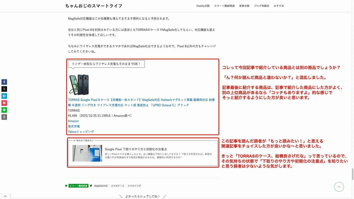The width and height of the screenshot is (354, 199).
Task: Click the よかったらシェアしてね！ heading
Action: [x=143, y=196]
